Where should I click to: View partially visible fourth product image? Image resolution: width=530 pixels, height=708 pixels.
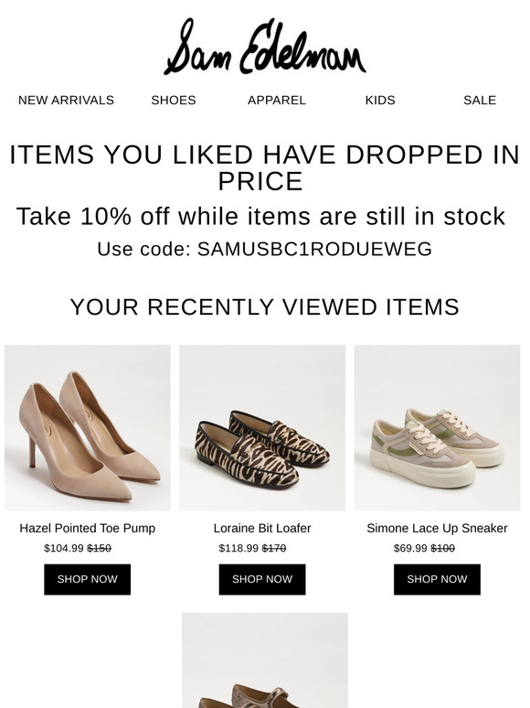(x=265, y=660)
